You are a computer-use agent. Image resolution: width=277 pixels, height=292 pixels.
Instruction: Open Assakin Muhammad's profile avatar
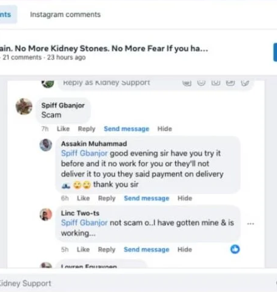(x=46, y=145)
